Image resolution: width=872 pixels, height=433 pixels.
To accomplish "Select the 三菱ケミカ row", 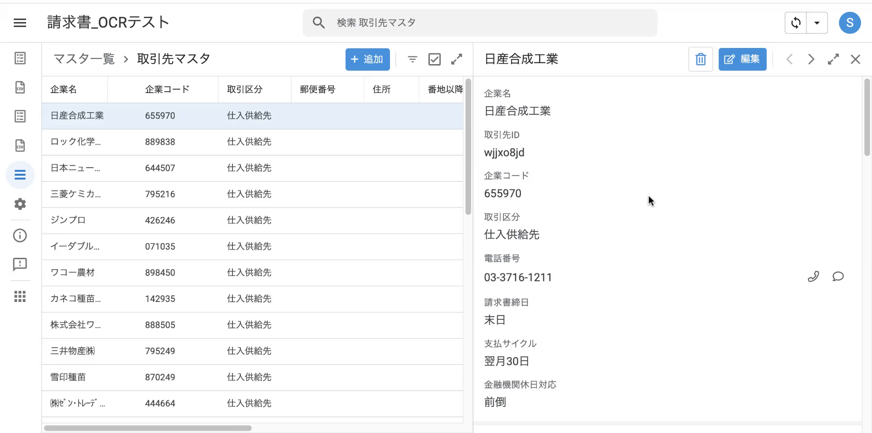I will [252, 194].
